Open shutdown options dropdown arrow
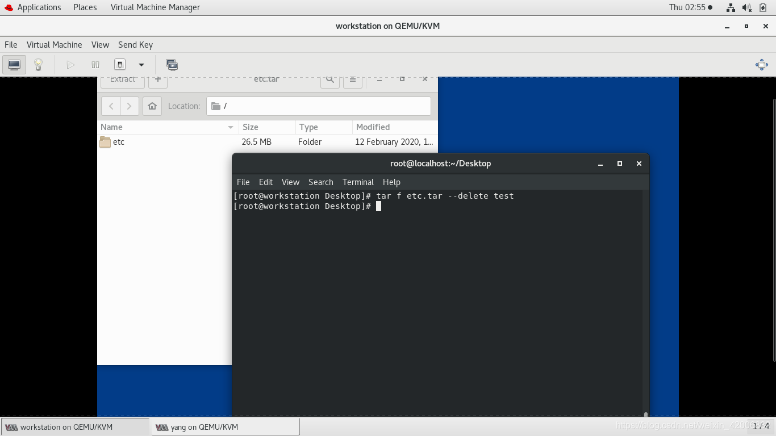The width and height of the screenshot is (776, 436). [x=141, y=65]
